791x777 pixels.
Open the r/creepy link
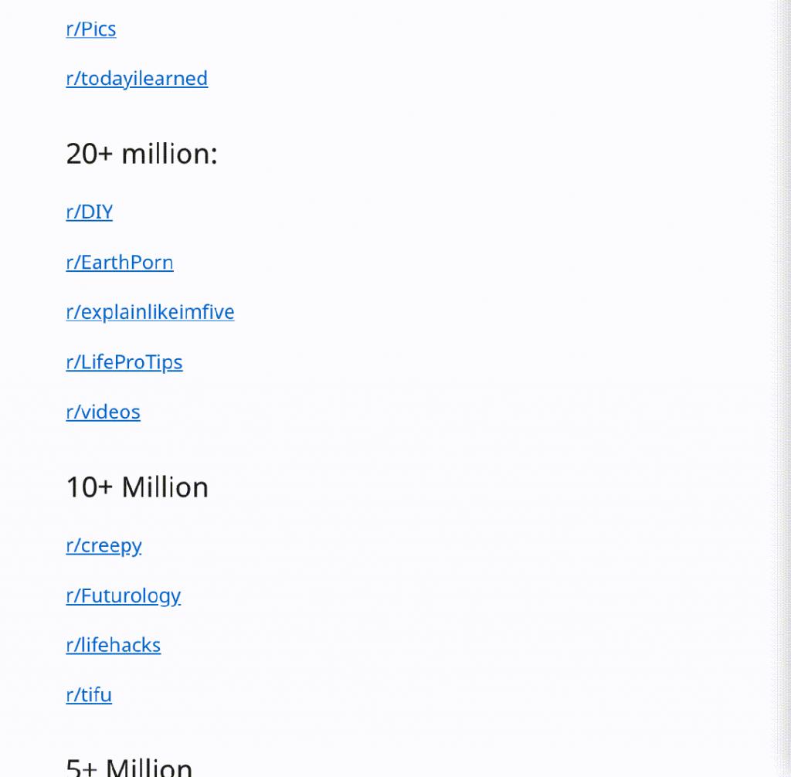click(x=104, y=546)
